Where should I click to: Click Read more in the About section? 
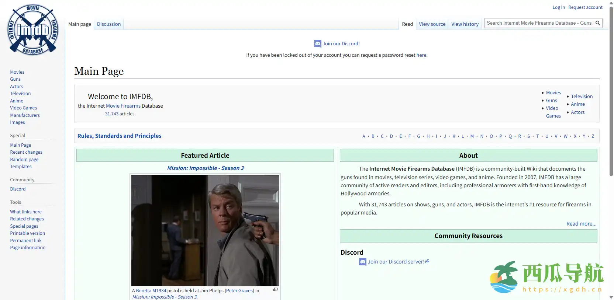[x=581, y=224]
